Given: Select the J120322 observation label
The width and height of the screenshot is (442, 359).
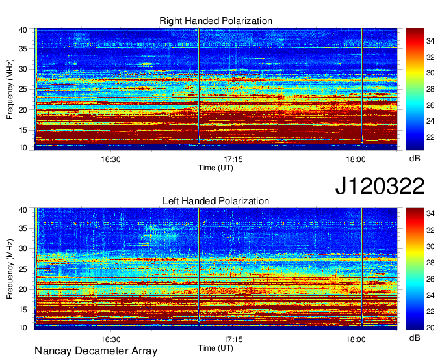Looking at the screenshot, I should (x=380, y=186).
